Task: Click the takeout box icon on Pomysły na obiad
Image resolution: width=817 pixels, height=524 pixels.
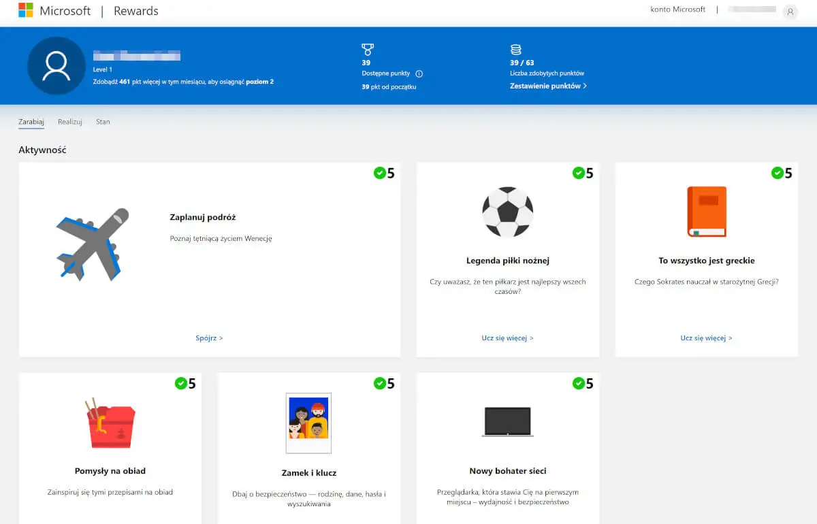Action: [x=110, y=422]
